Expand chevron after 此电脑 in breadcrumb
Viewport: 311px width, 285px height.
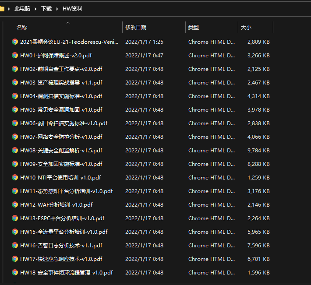click(35, 9)
